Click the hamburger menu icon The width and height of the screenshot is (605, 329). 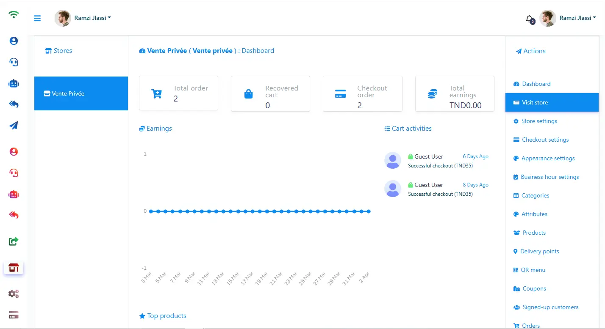37,18
